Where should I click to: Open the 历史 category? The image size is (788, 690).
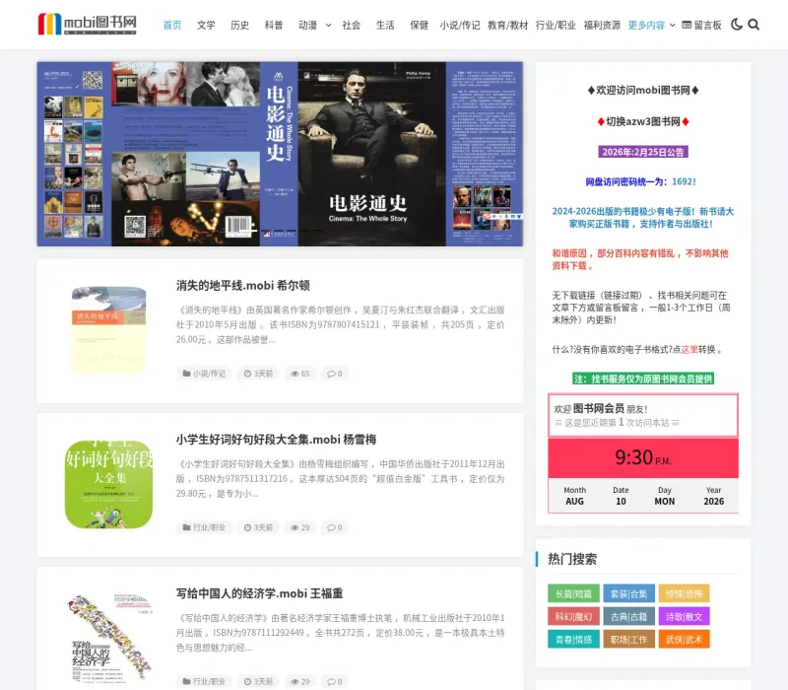coord(239,25)
